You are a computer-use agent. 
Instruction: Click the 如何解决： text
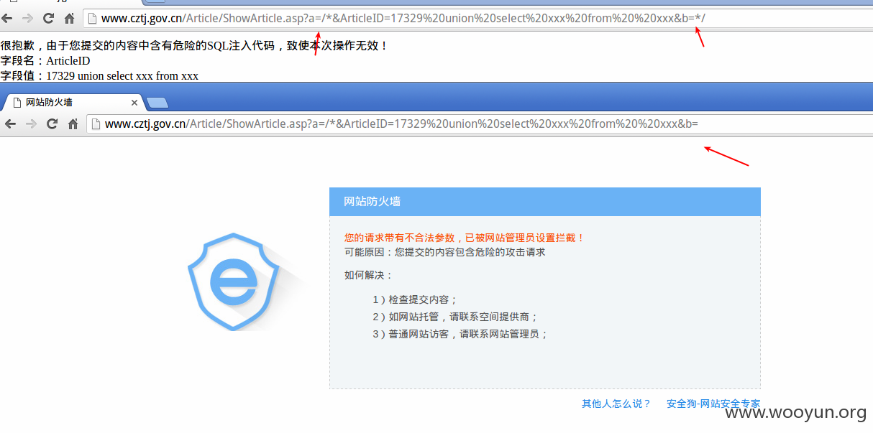point(369,275)
